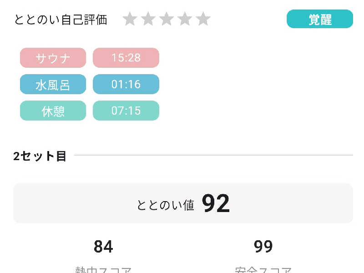Select the サウナ label pill
The width and height of the screenshot is (364, 273).
pyautogui.click(x=53, y=58)
